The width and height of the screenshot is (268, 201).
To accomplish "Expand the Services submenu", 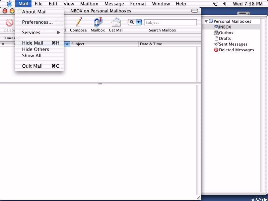I will 39,32.
